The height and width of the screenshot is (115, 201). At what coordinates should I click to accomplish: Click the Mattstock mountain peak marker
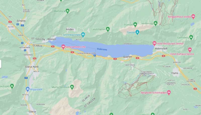click(x=68, y=11)
